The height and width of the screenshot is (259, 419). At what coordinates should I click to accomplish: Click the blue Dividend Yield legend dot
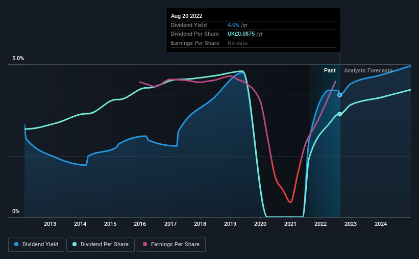click(x=16, y=244)
